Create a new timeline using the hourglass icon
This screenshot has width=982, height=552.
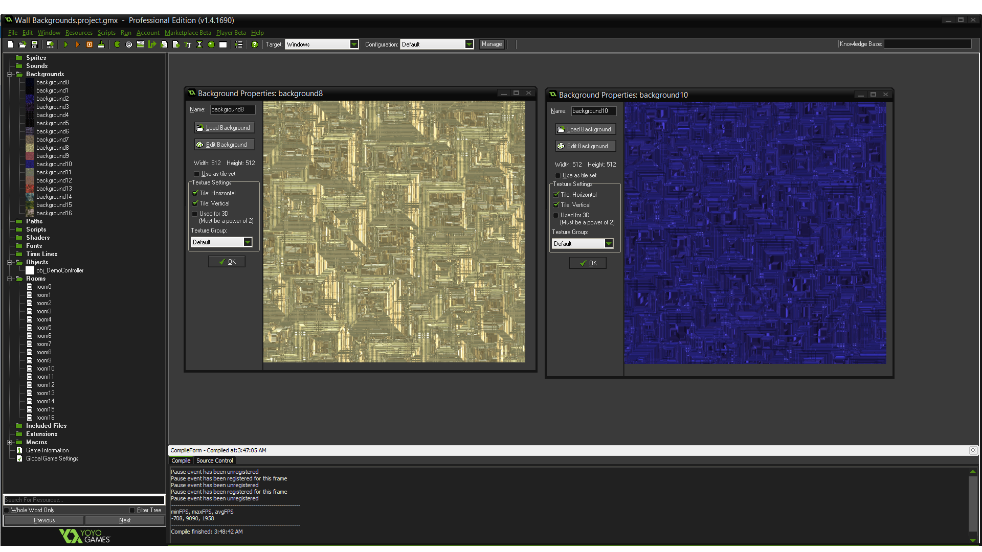pos(200,44)
